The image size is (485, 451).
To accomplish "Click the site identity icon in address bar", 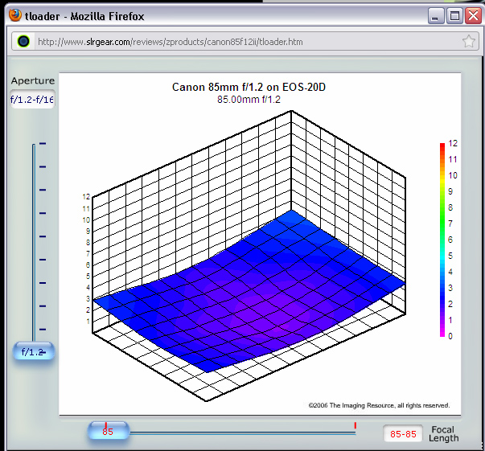I will (23, 41).
